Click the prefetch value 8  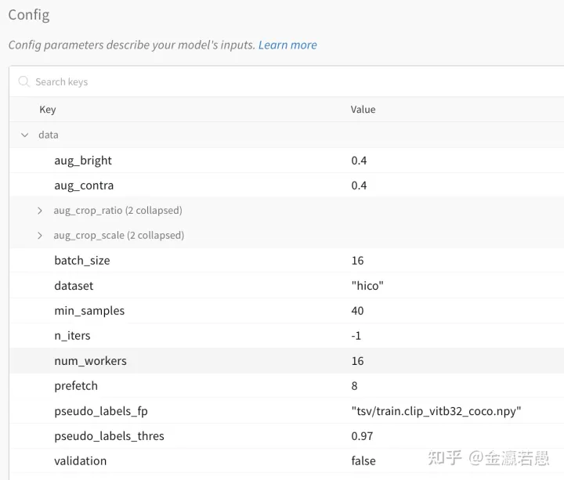click(x=354, y=386)
